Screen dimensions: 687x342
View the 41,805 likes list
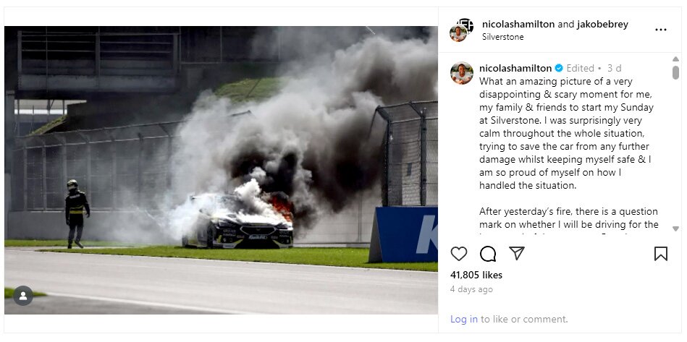[476, 275]
